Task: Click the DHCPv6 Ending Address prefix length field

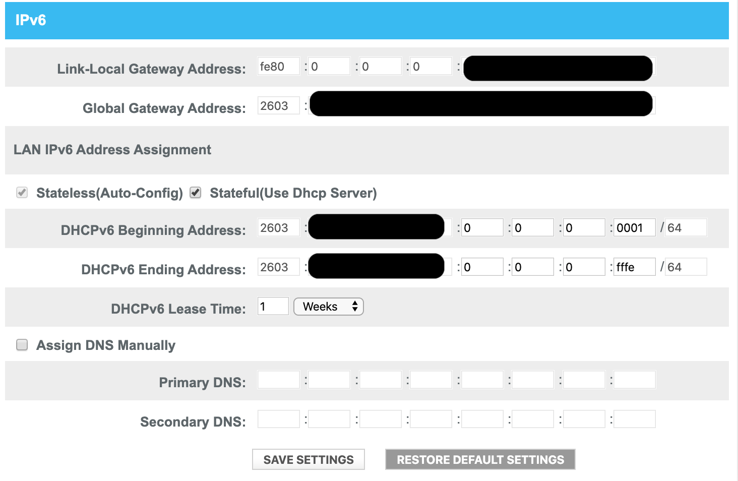Action: click(686, 267)
